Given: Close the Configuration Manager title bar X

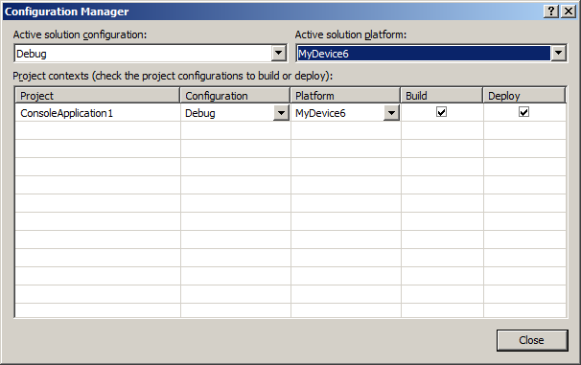Looking at the screenshot, I should click(x=568, y=11).
